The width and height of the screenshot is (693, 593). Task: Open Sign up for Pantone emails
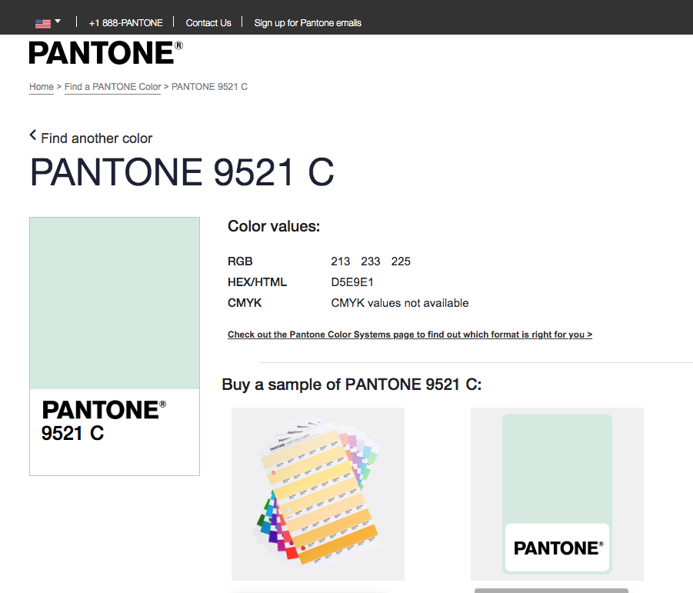point(308,23)
